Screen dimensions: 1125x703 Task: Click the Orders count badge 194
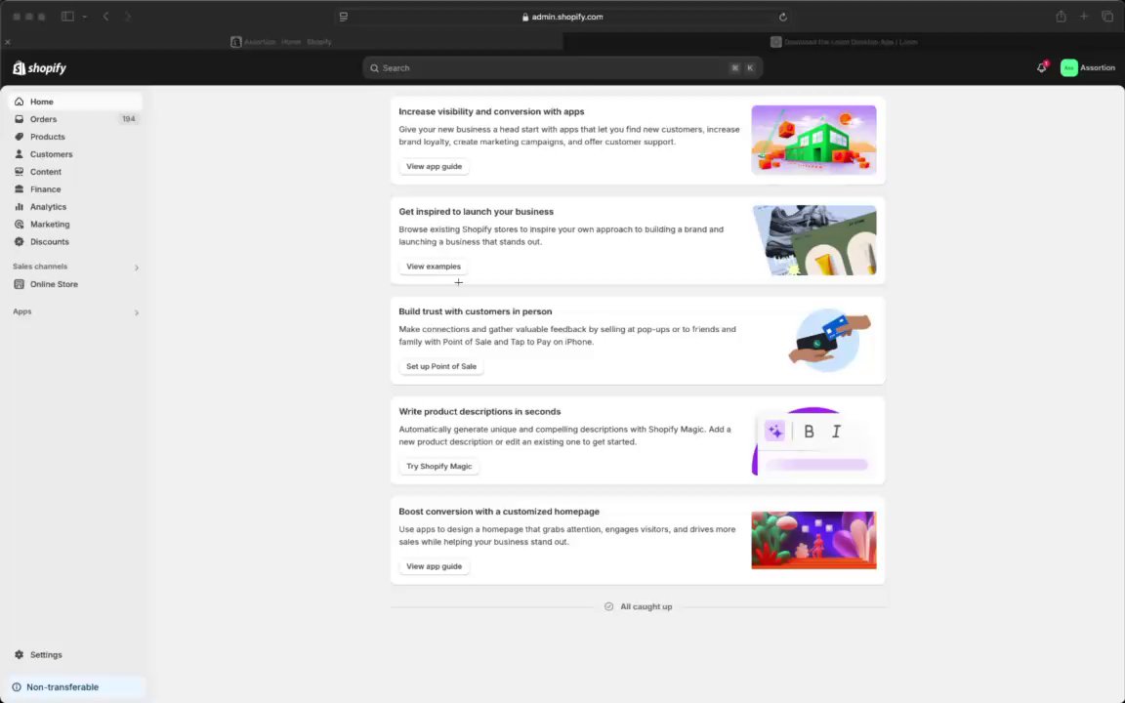(129, 119)
